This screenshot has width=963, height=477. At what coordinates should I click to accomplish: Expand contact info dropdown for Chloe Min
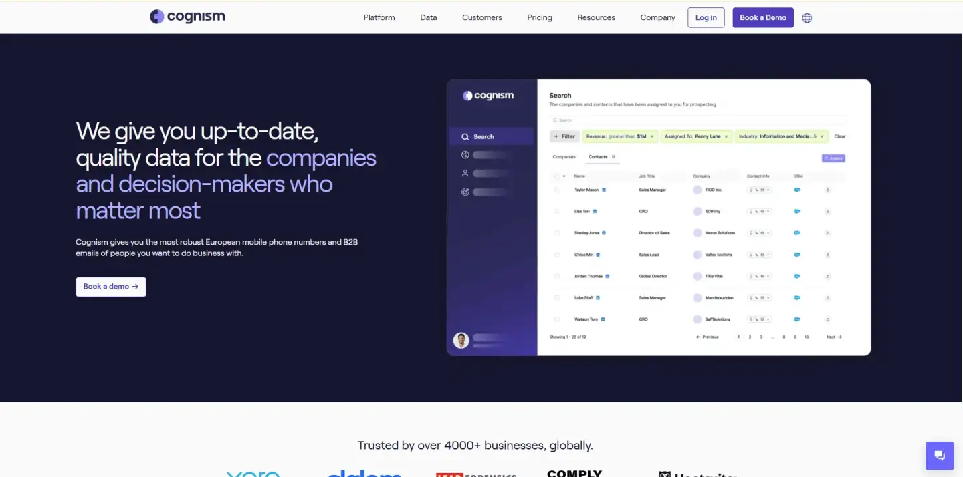pos(768,255)
